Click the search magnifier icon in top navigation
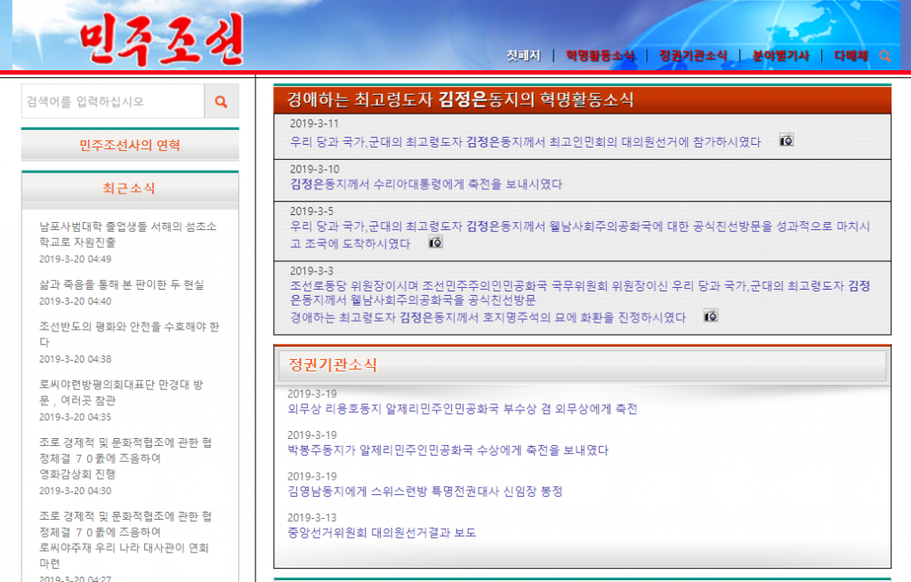This screenshot has width=911, height=582. click(x=885, y=56)
